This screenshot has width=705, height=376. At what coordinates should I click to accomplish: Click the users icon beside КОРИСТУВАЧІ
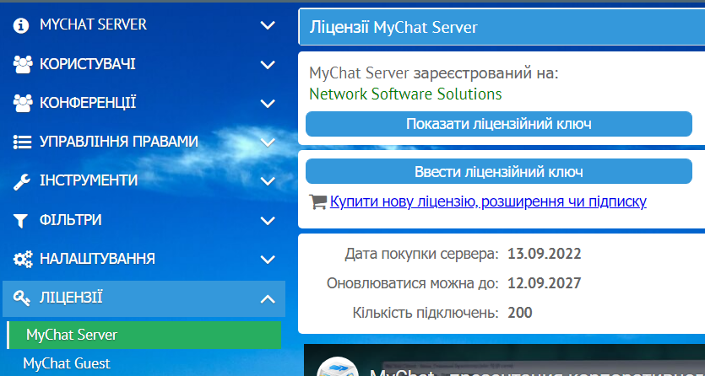pos(23,65)
